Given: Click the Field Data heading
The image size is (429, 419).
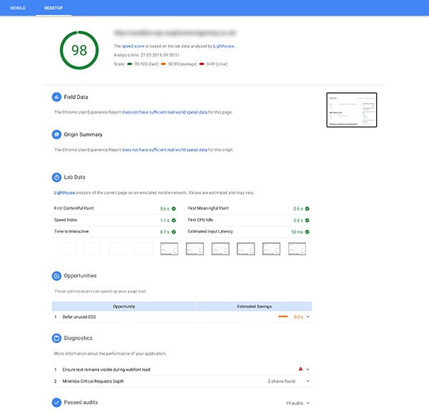Looking at the screenshot, I should tap(76, 97).
